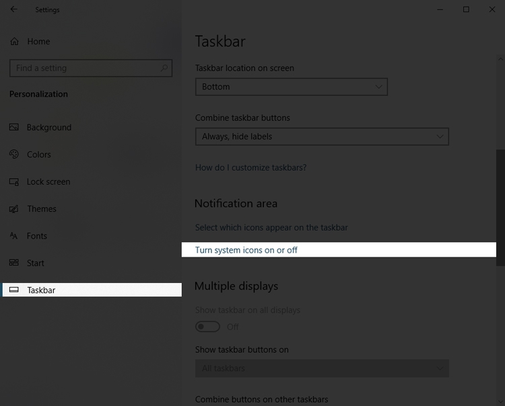Open Start personalization settings
Viewport: 505px width, 406px height.
[36, 263]
